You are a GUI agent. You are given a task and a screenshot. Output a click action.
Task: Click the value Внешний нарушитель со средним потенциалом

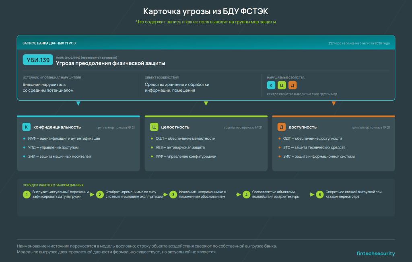[x=48, y=87]
